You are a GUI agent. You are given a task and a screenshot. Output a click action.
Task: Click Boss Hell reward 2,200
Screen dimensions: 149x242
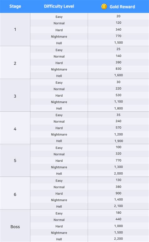[119, 239]
